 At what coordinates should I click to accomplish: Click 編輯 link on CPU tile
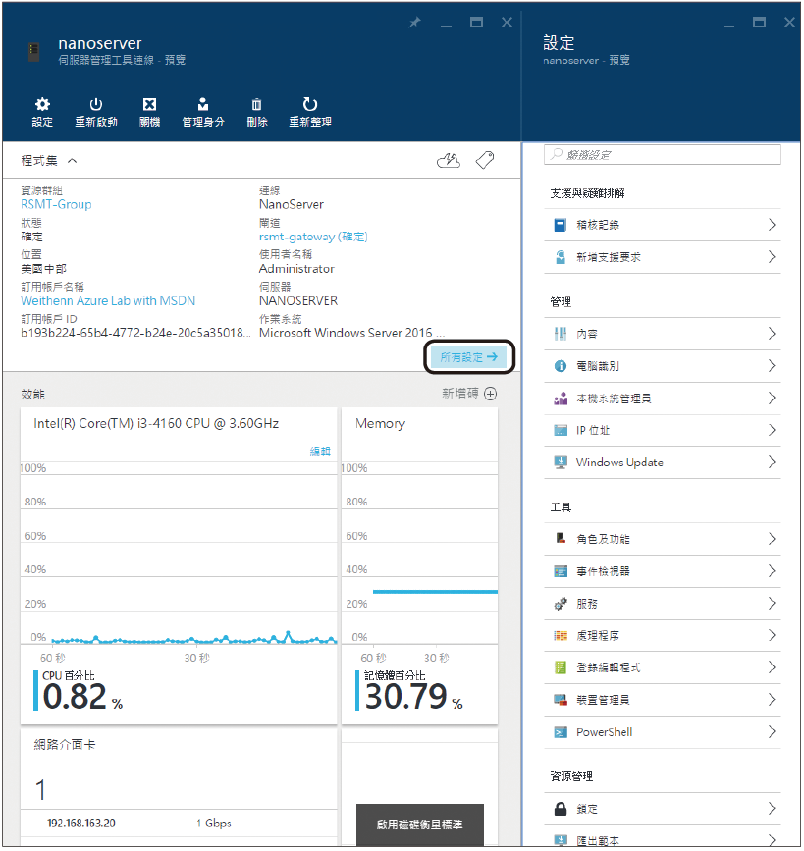(320, 451)
